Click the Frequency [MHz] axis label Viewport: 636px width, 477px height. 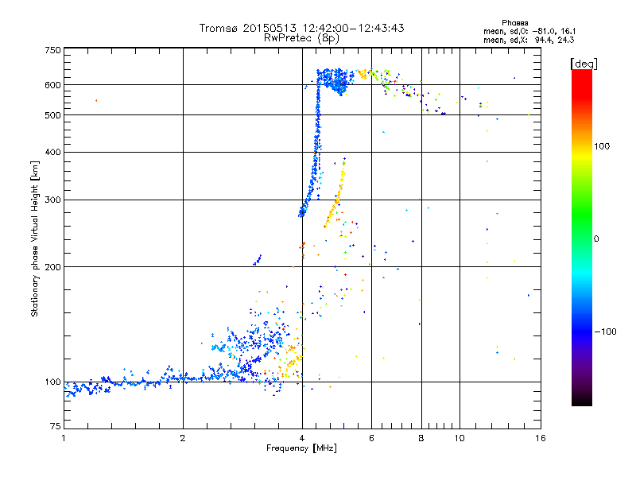[301, 448]
